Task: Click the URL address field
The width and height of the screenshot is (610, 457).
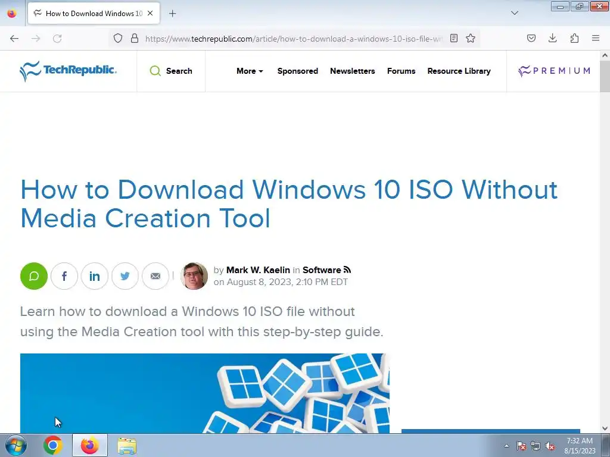Action: coord(294,39)
